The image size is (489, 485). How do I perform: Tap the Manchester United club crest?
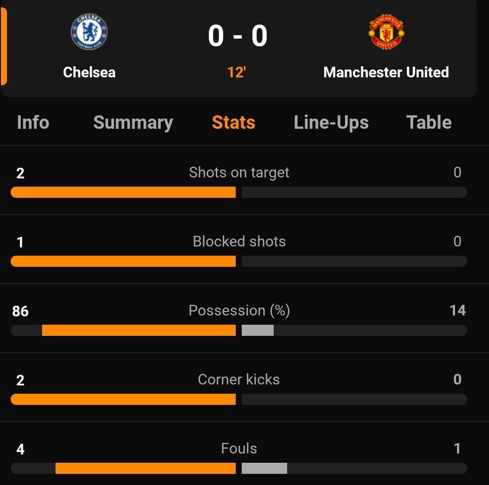[x=386, y=31]
